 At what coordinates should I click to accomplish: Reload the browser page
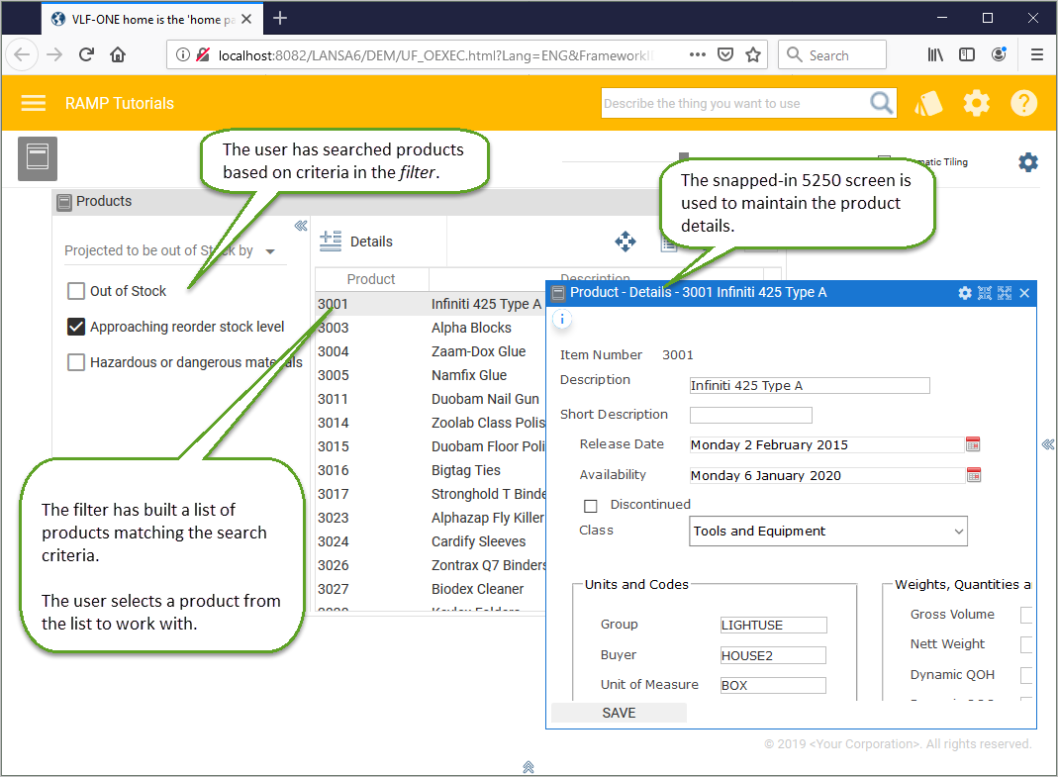[x=86, y=54]
